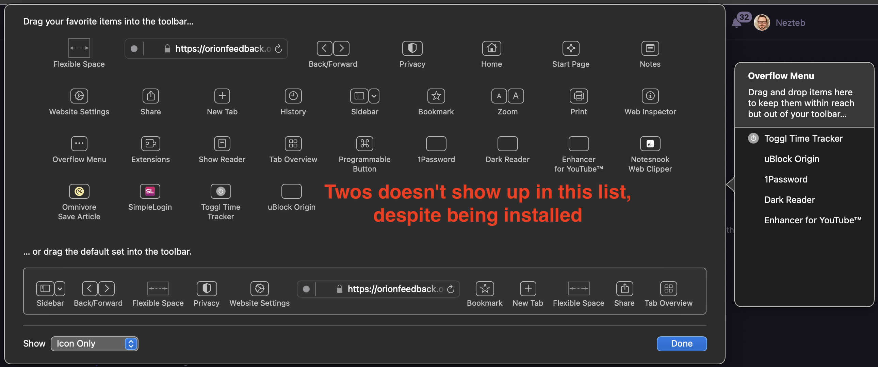Click the small A Zoom out button
The image size is (878, 367).
pyautogui.click(x=499, y=96)
